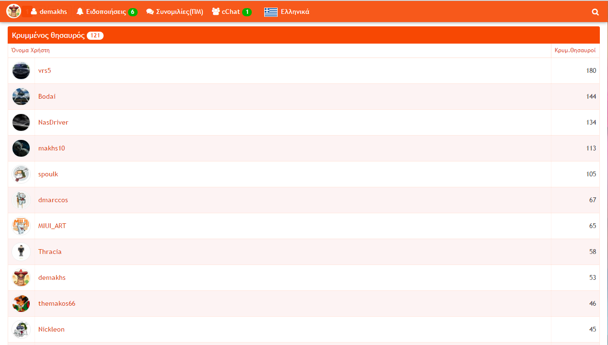This screenshot has width=608, height=345.
Task: Click spoulk's avatar picture
Action: coord(21,174)
